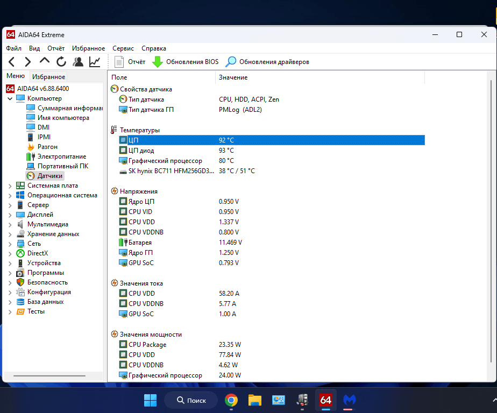Click the DirectX Xbox icon
497x413 pixels.
[x=20, y=253]
